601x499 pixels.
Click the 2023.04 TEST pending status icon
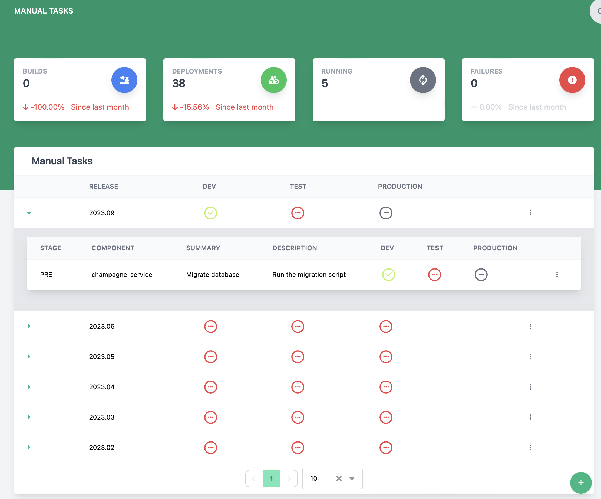298,387
